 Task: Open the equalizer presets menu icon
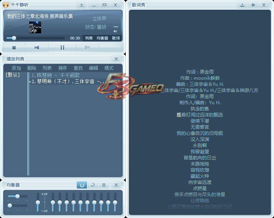pyautogui.click(x=104, y=185)
